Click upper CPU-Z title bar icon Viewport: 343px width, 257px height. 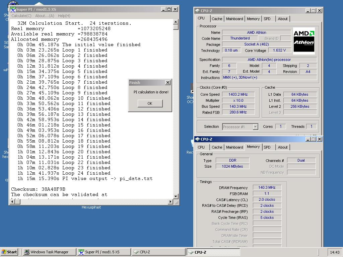tap(198, 10)
